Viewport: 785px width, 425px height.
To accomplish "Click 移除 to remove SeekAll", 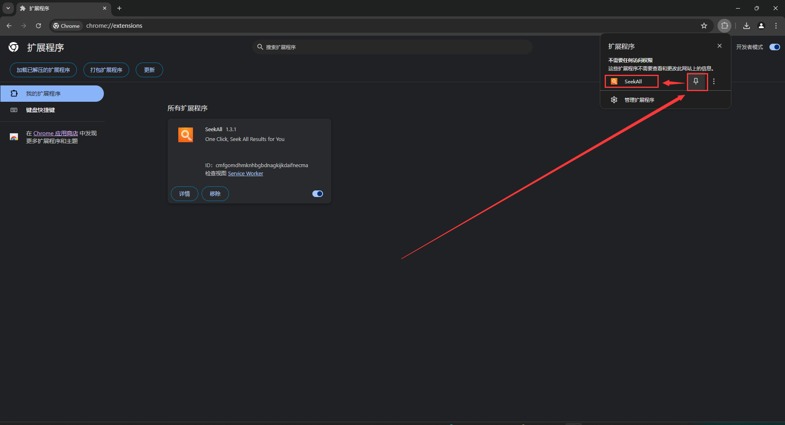I will pyautogui.click(x=215, y=194).
